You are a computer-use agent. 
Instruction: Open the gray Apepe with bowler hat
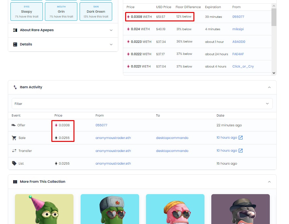[241, 209]
